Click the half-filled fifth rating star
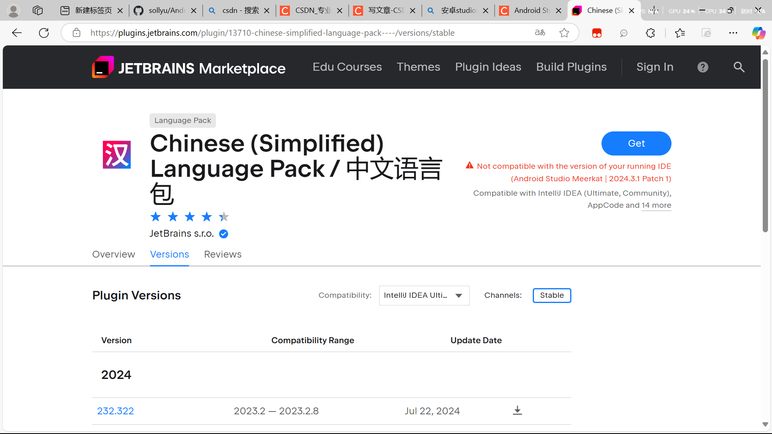The width and height of the screenshot is (772, 434). click(x=224, y=217)
